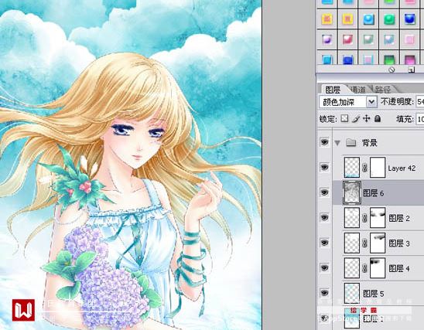Click the 图层 5 layer thumbnail
Screen dimensions: 424x330
(352, 293)
